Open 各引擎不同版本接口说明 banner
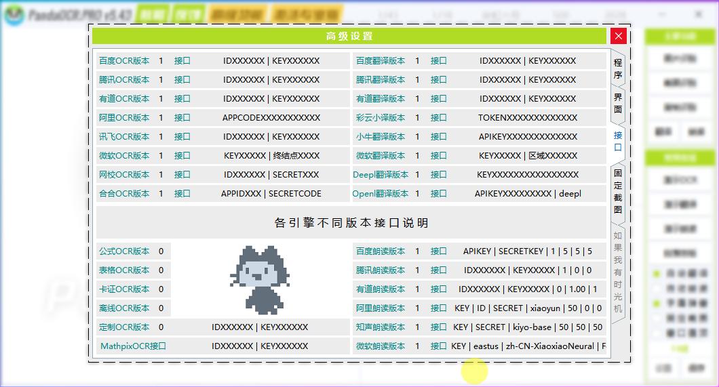719x387 pixels. coord(351,222)
